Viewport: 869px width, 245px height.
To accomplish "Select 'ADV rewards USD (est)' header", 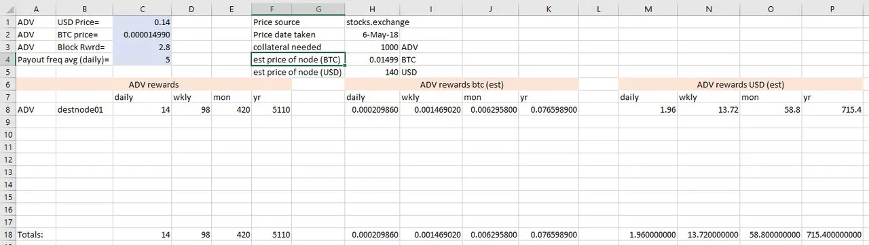I will point(741,84).
